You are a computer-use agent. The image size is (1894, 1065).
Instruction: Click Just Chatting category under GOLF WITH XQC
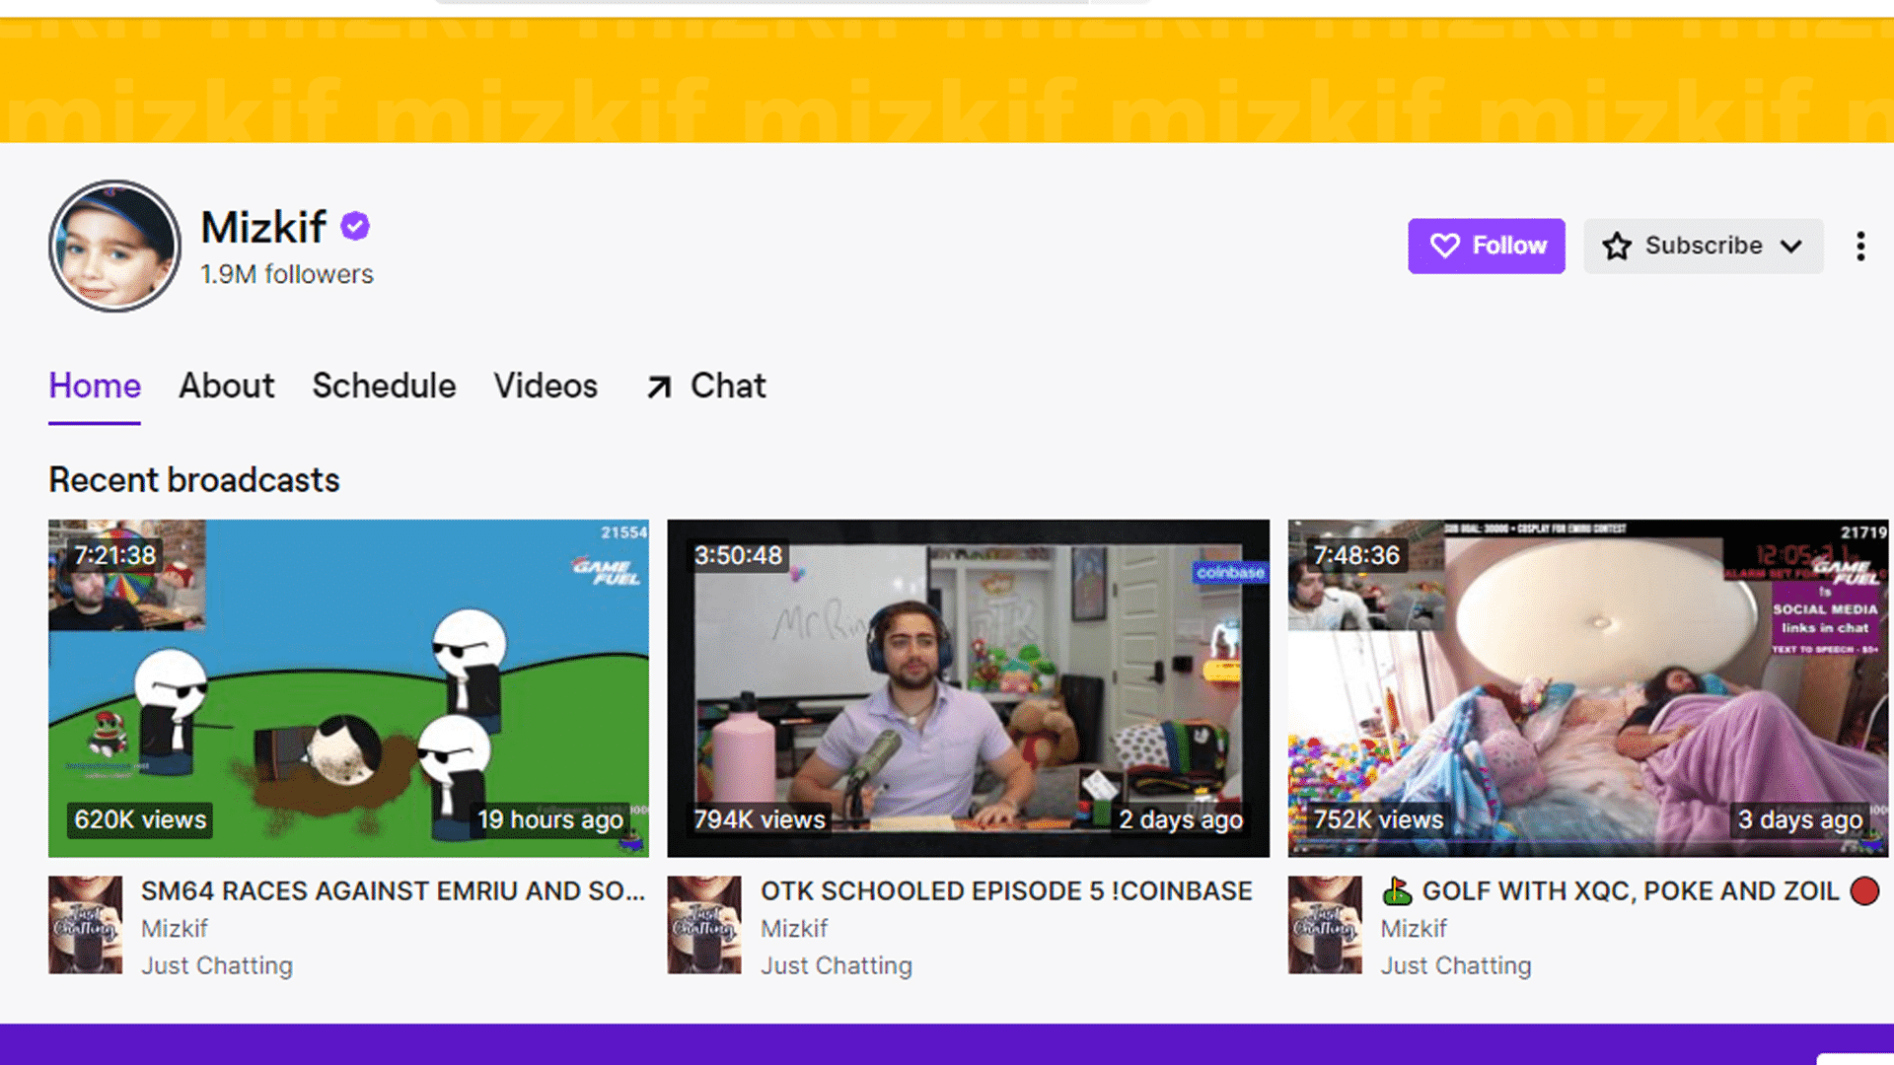[x=1456, y=965]
